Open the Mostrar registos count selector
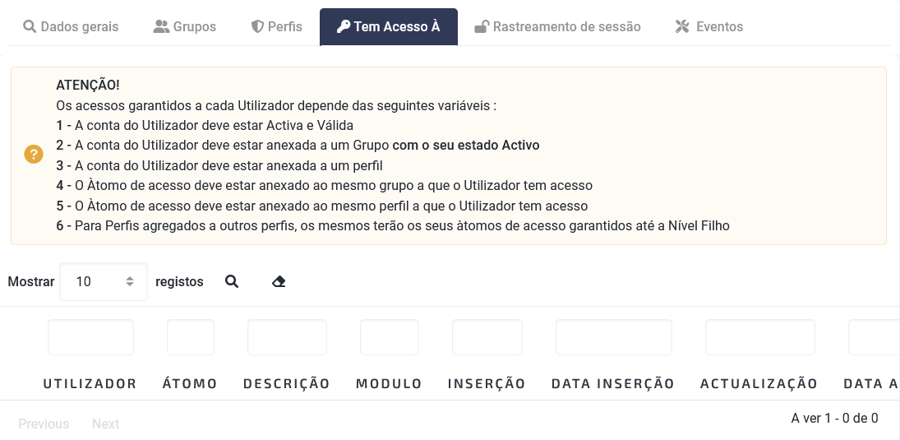Image resolution: width=900 pixels, height=440 pixels. point(104,281)
